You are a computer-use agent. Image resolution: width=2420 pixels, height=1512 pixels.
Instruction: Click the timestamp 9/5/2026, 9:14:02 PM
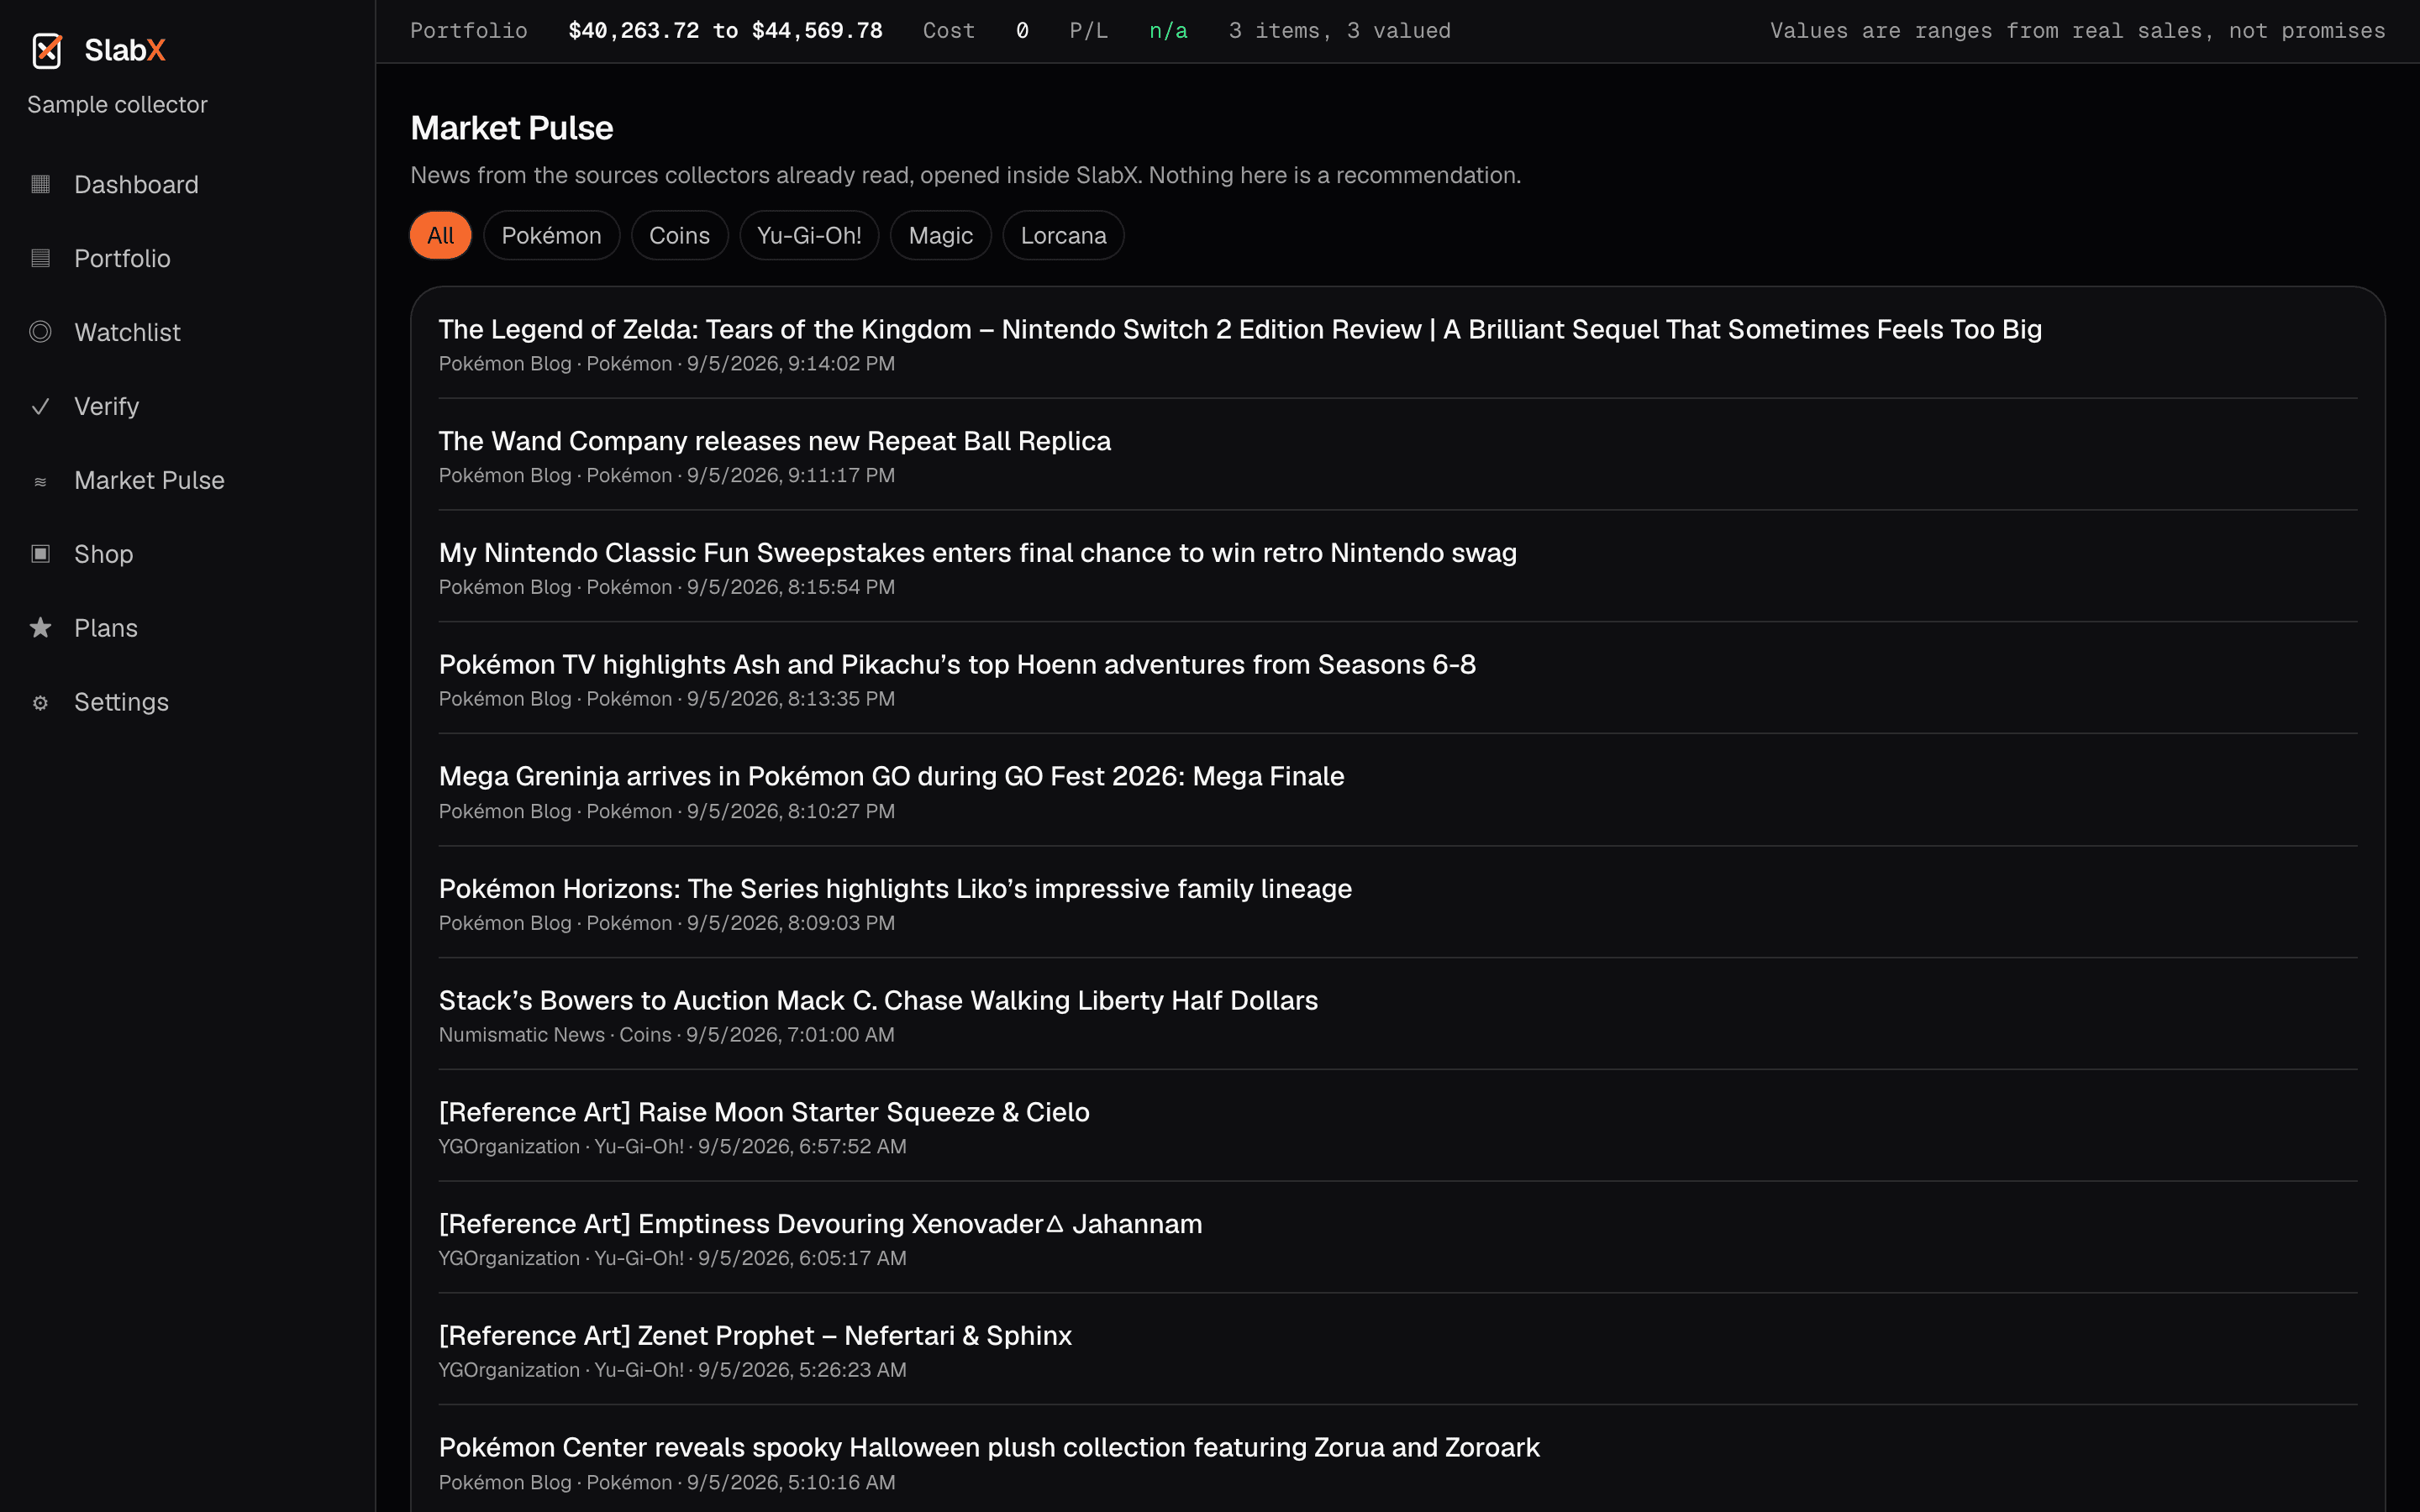[790, 364]
